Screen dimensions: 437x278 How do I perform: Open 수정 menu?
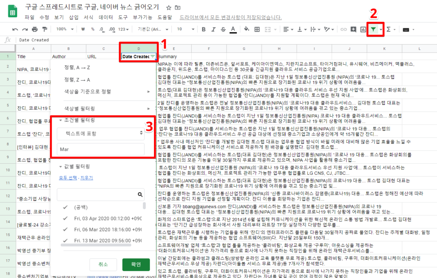(44, 17)
